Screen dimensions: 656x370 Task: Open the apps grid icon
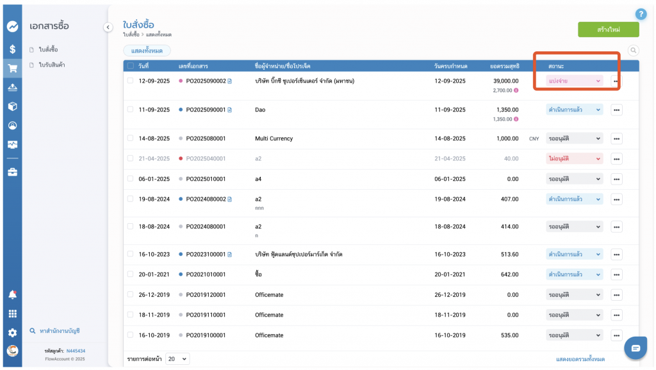(x=12, y=314)
